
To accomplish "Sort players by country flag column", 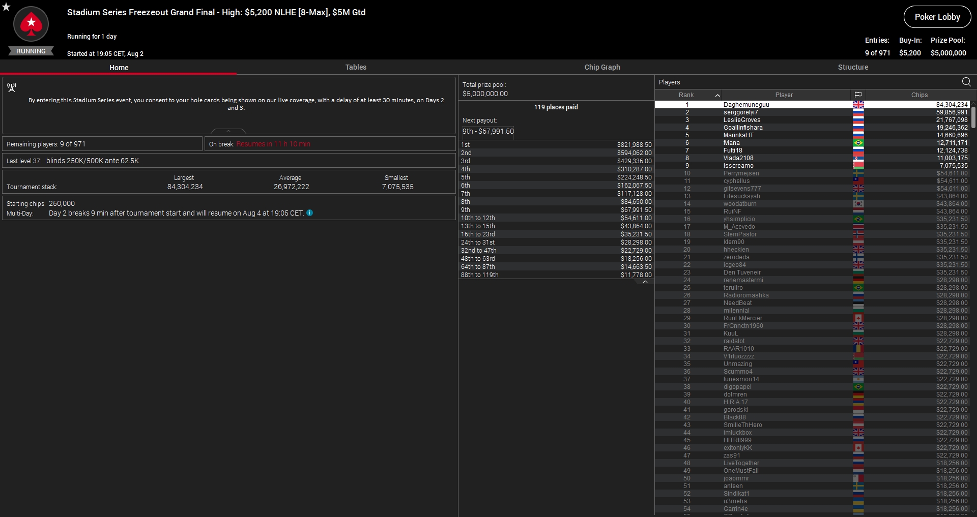I will point(858,95).
